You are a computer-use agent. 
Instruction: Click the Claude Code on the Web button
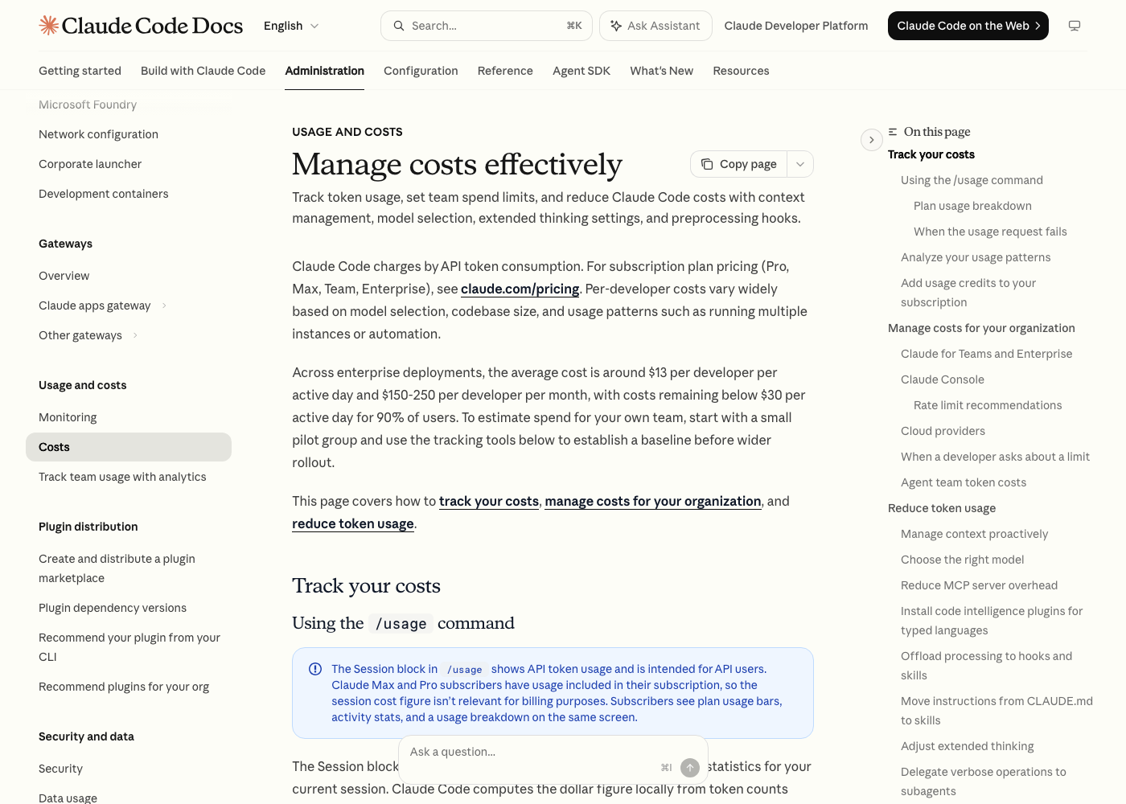click(x=968, y=26)
